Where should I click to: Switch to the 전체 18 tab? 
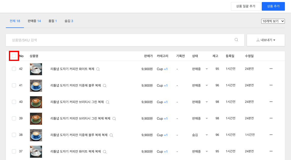(x=15, y=21)
